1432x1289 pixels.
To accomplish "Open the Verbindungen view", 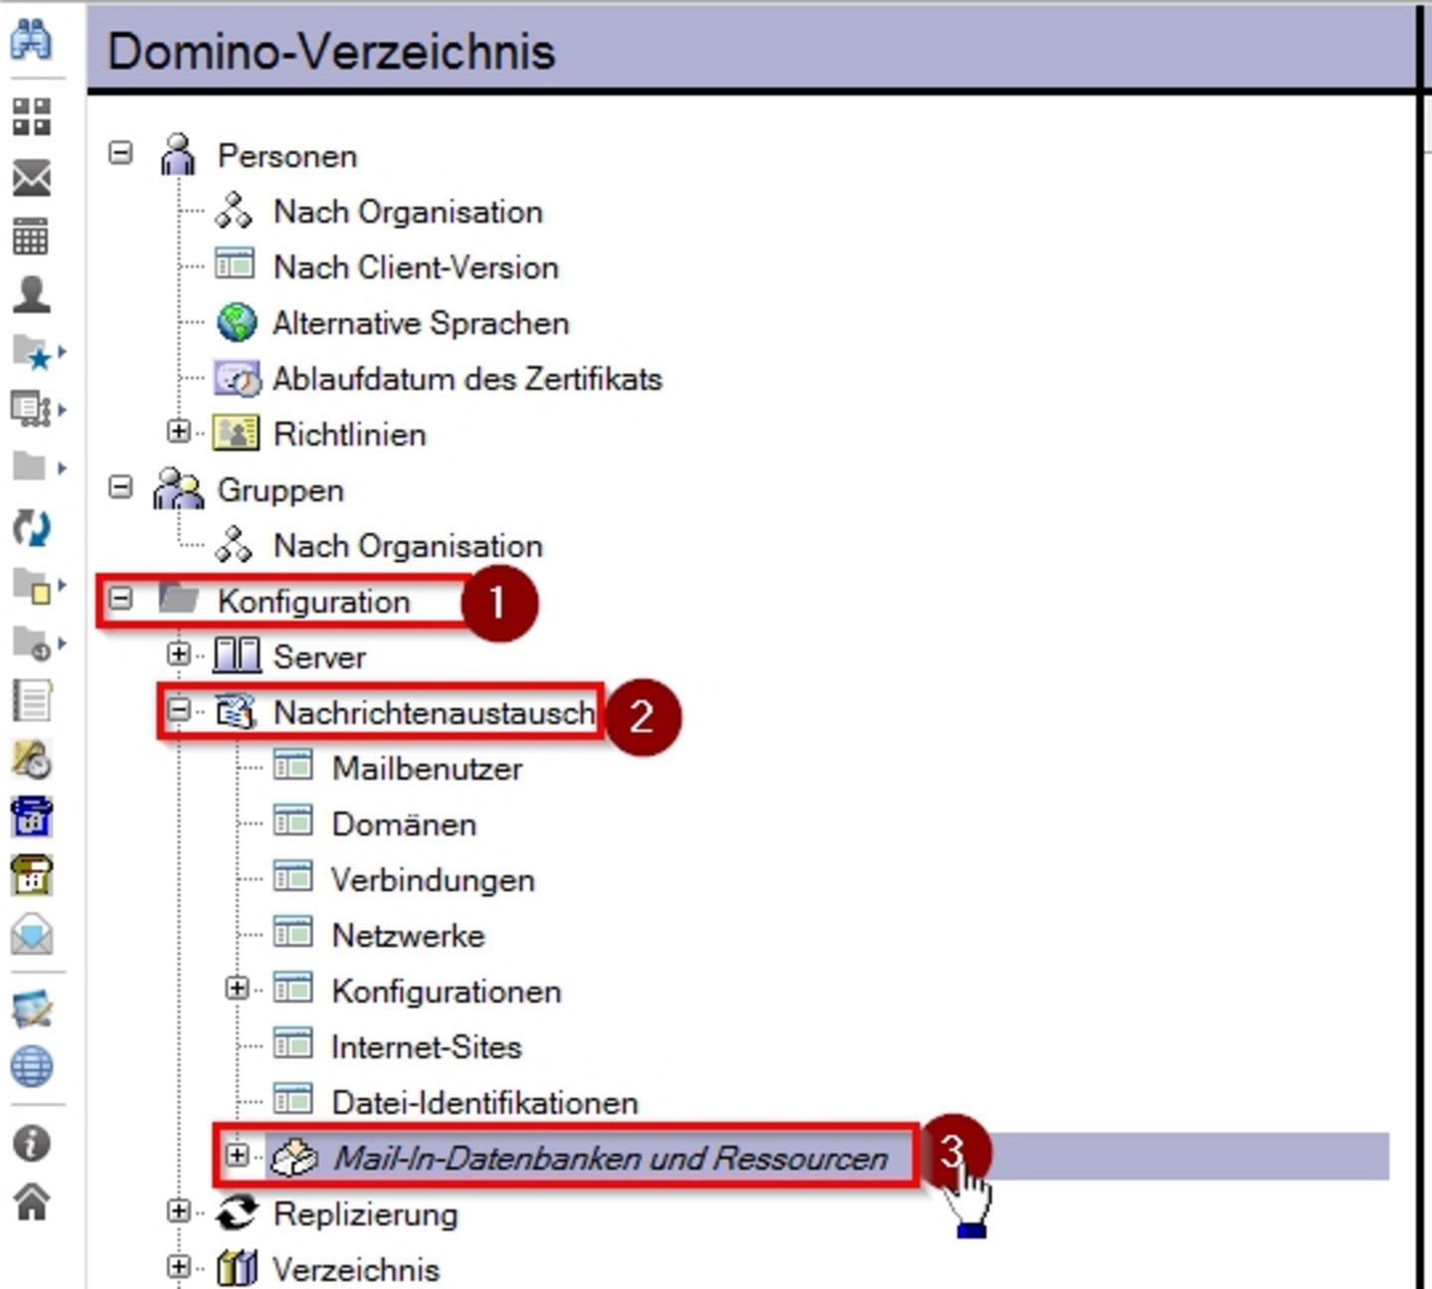I will click(x=433, y=880).
